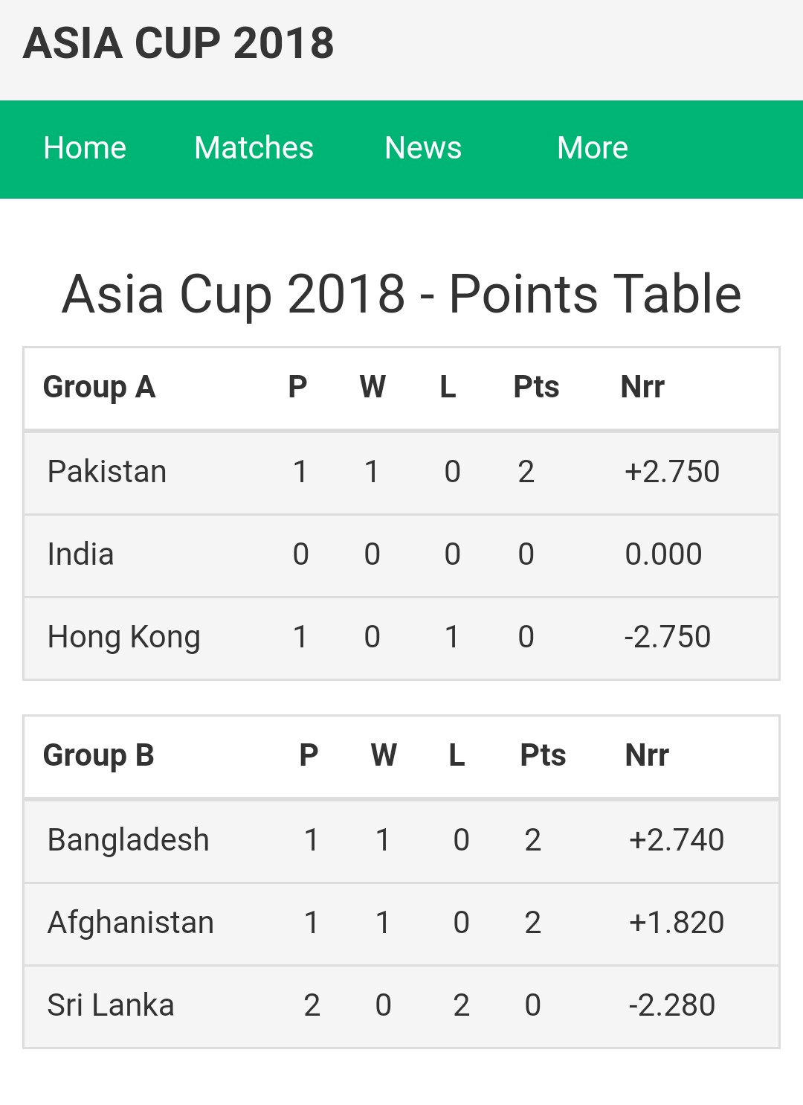The image size is (803, 1105).
Task: Tap the Hong Kong team name
Action: point(124,637)
